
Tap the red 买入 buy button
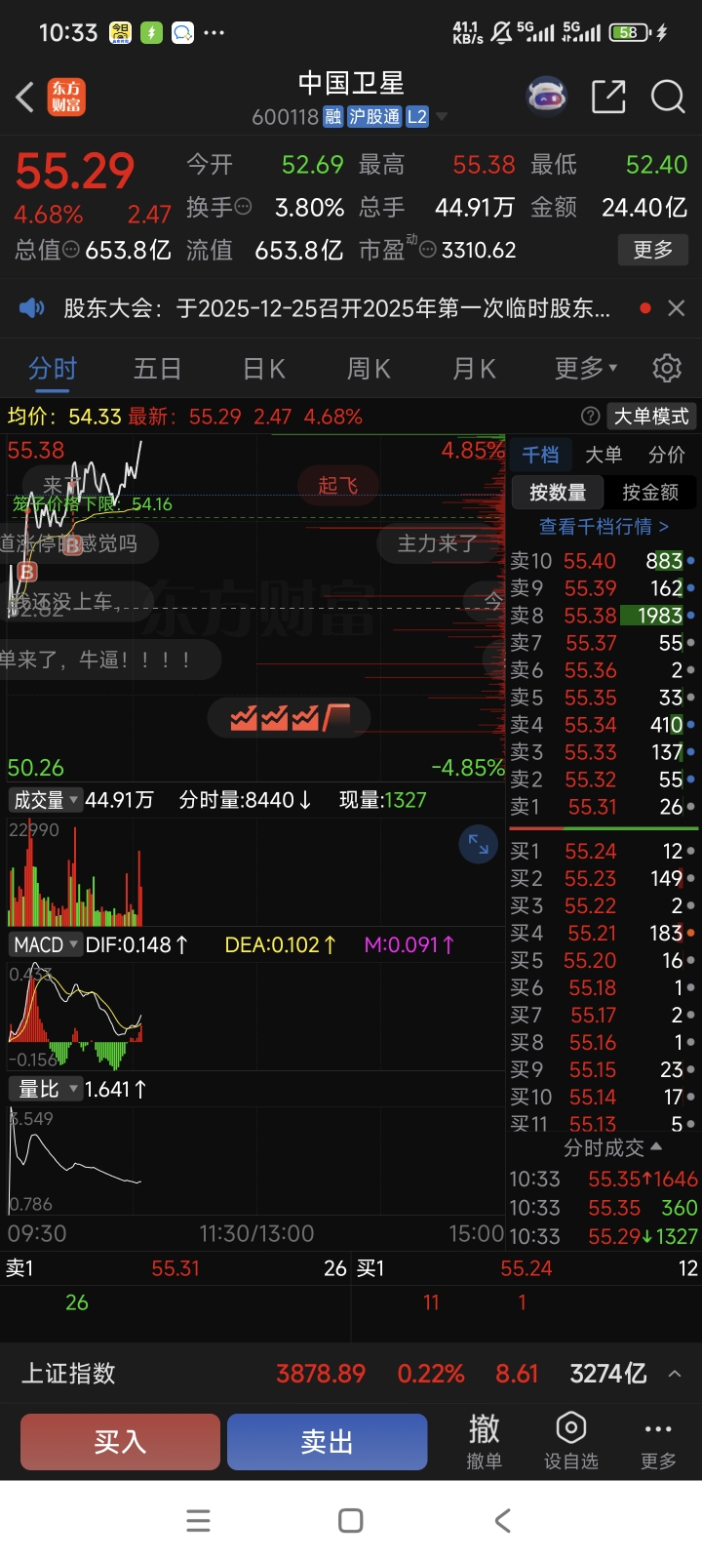pyautogui.click(x=120, y=1441)
